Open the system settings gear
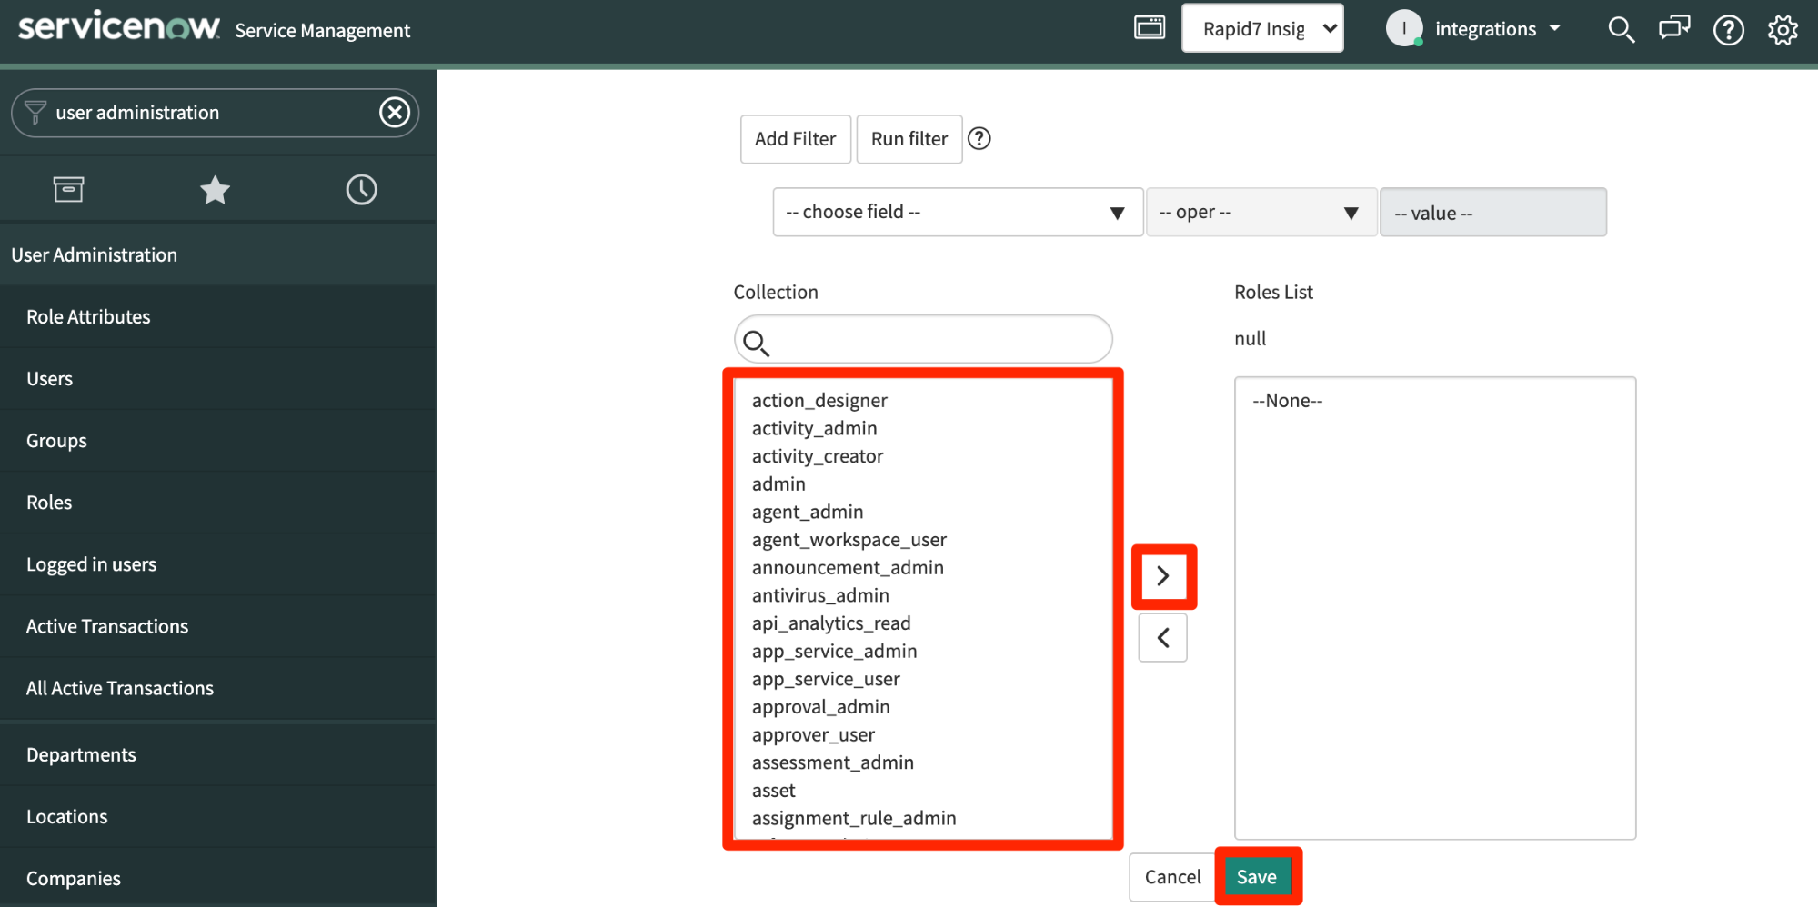This screenshot has width=1818, height=907. click(1783, 30)
